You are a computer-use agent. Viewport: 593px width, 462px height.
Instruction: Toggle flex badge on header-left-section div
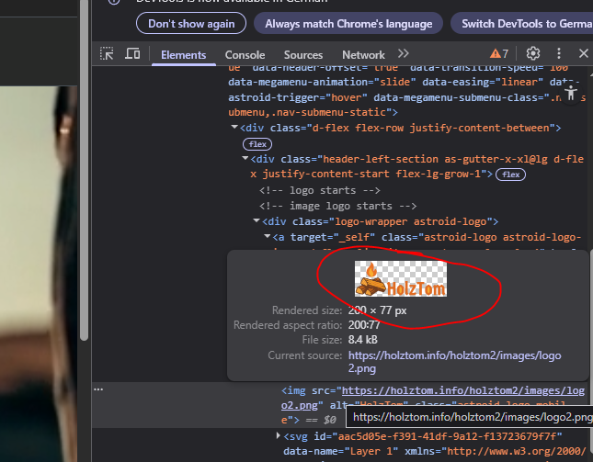(511, 175)
